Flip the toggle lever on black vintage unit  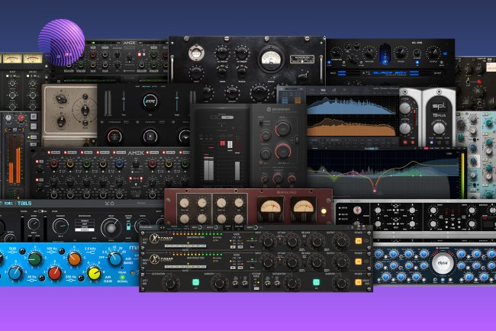pyautogui.click(x=303, y=76)
